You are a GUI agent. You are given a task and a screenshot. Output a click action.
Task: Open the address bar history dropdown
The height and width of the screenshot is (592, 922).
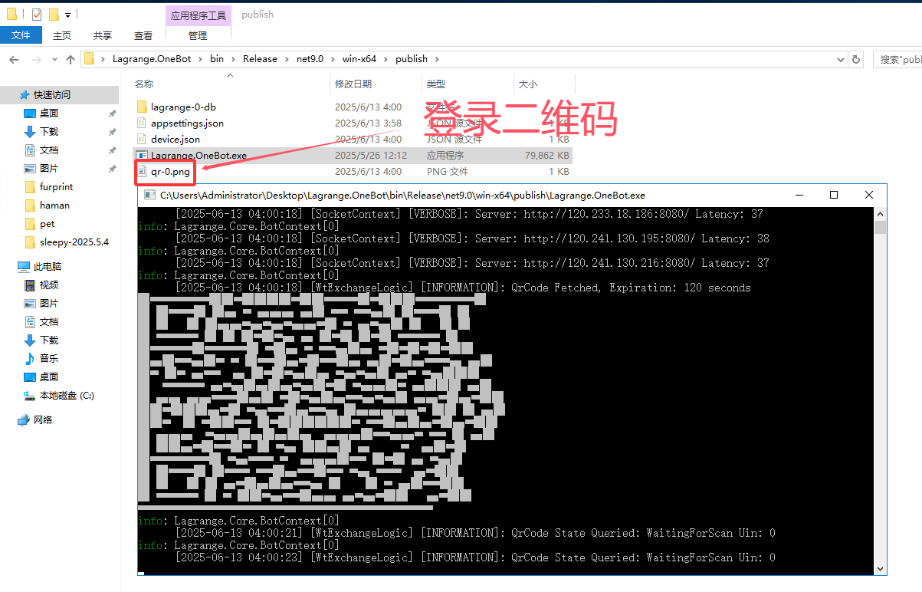point(842,59)
